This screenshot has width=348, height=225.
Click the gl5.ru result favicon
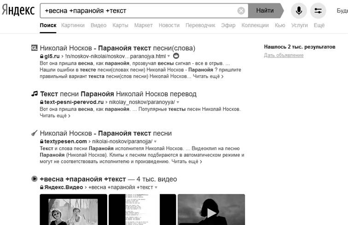tap(34, 48)
